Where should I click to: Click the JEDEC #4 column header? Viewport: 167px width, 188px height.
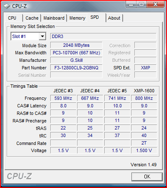(90, 91)
